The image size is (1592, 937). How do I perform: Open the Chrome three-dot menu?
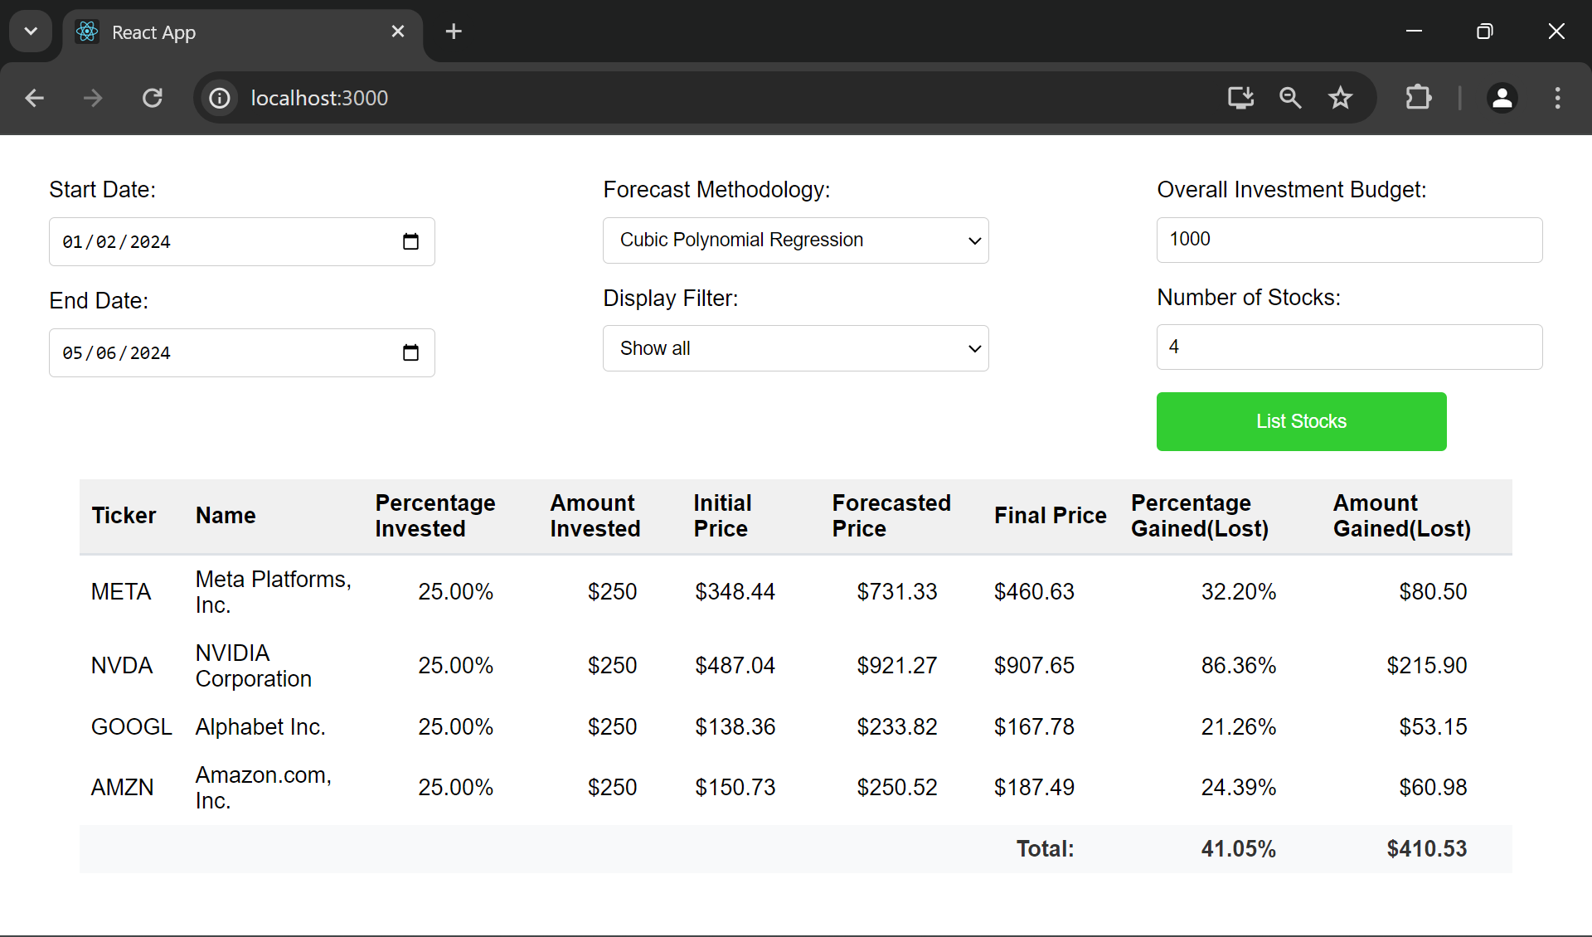point(1557,98)
